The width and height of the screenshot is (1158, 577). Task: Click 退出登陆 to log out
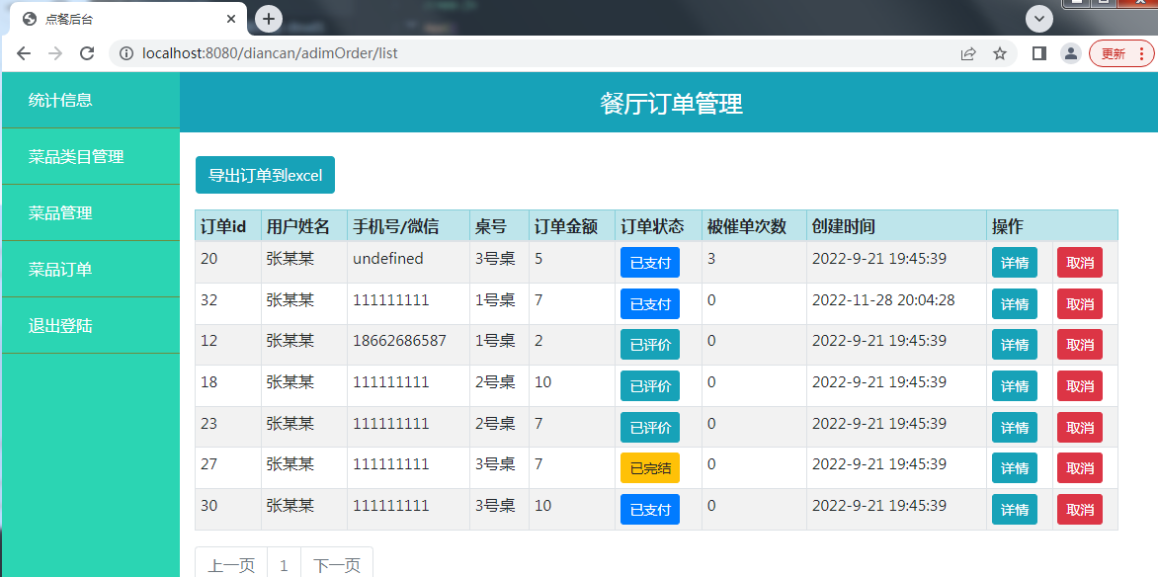(x=60, y=325)
